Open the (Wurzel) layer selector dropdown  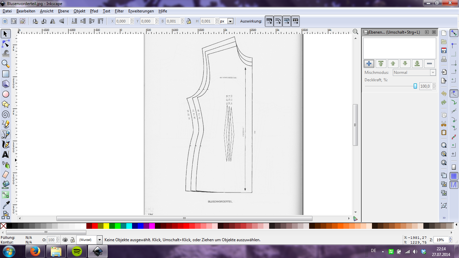click(x=99, y=240)
